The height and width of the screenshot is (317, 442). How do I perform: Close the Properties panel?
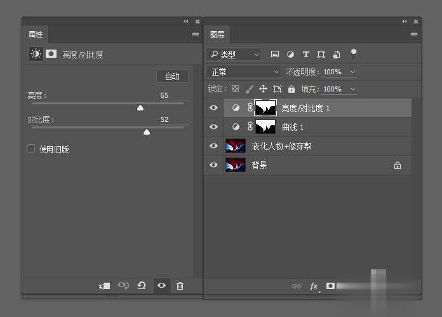[198, 22]
